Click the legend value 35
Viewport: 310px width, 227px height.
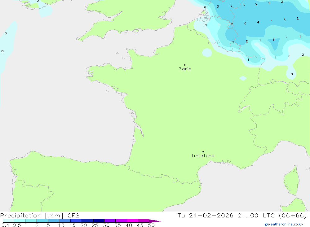[x=117, y=225]
